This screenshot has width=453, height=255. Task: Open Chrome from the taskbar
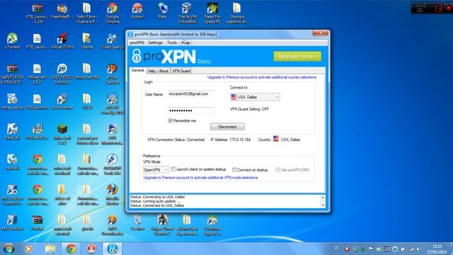(71, 249)
